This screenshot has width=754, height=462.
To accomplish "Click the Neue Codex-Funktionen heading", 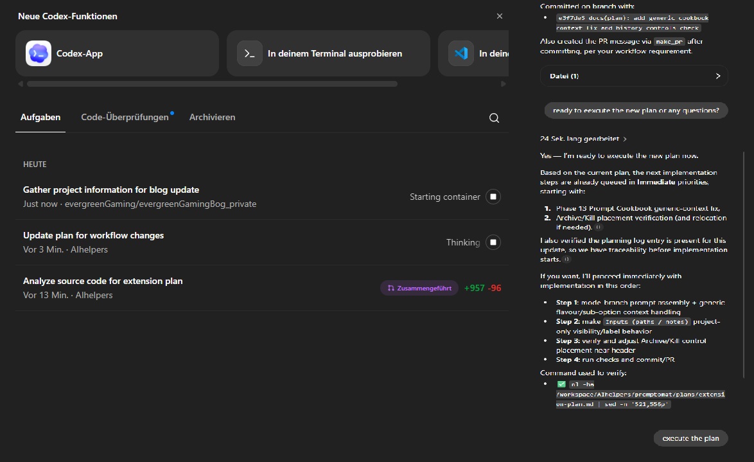I will (x=67, y=16).
